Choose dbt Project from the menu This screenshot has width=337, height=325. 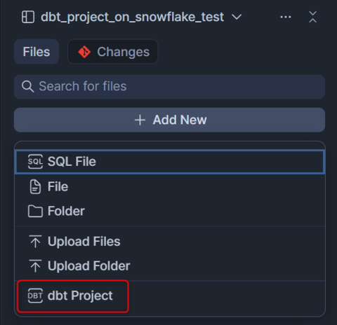pos(73,296)
